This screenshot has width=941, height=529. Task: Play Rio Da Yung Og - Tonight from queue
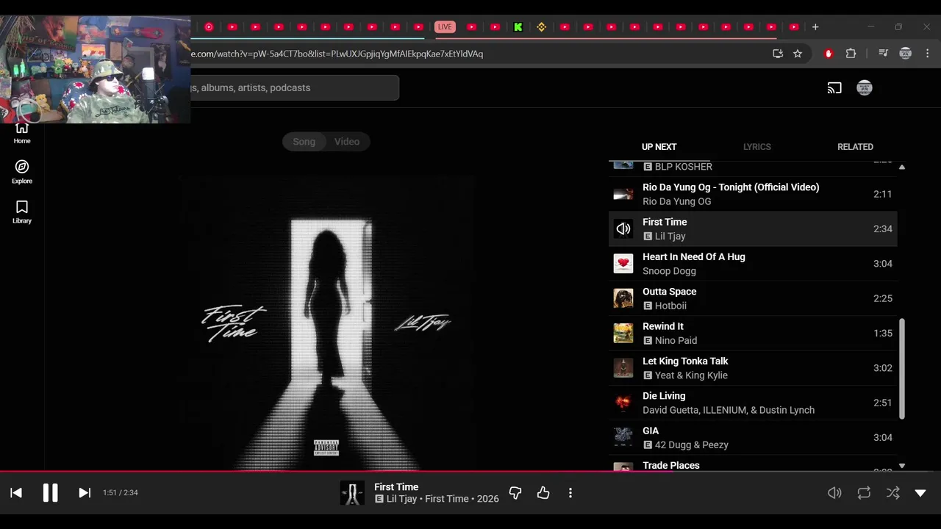click(x=753, y=194)
